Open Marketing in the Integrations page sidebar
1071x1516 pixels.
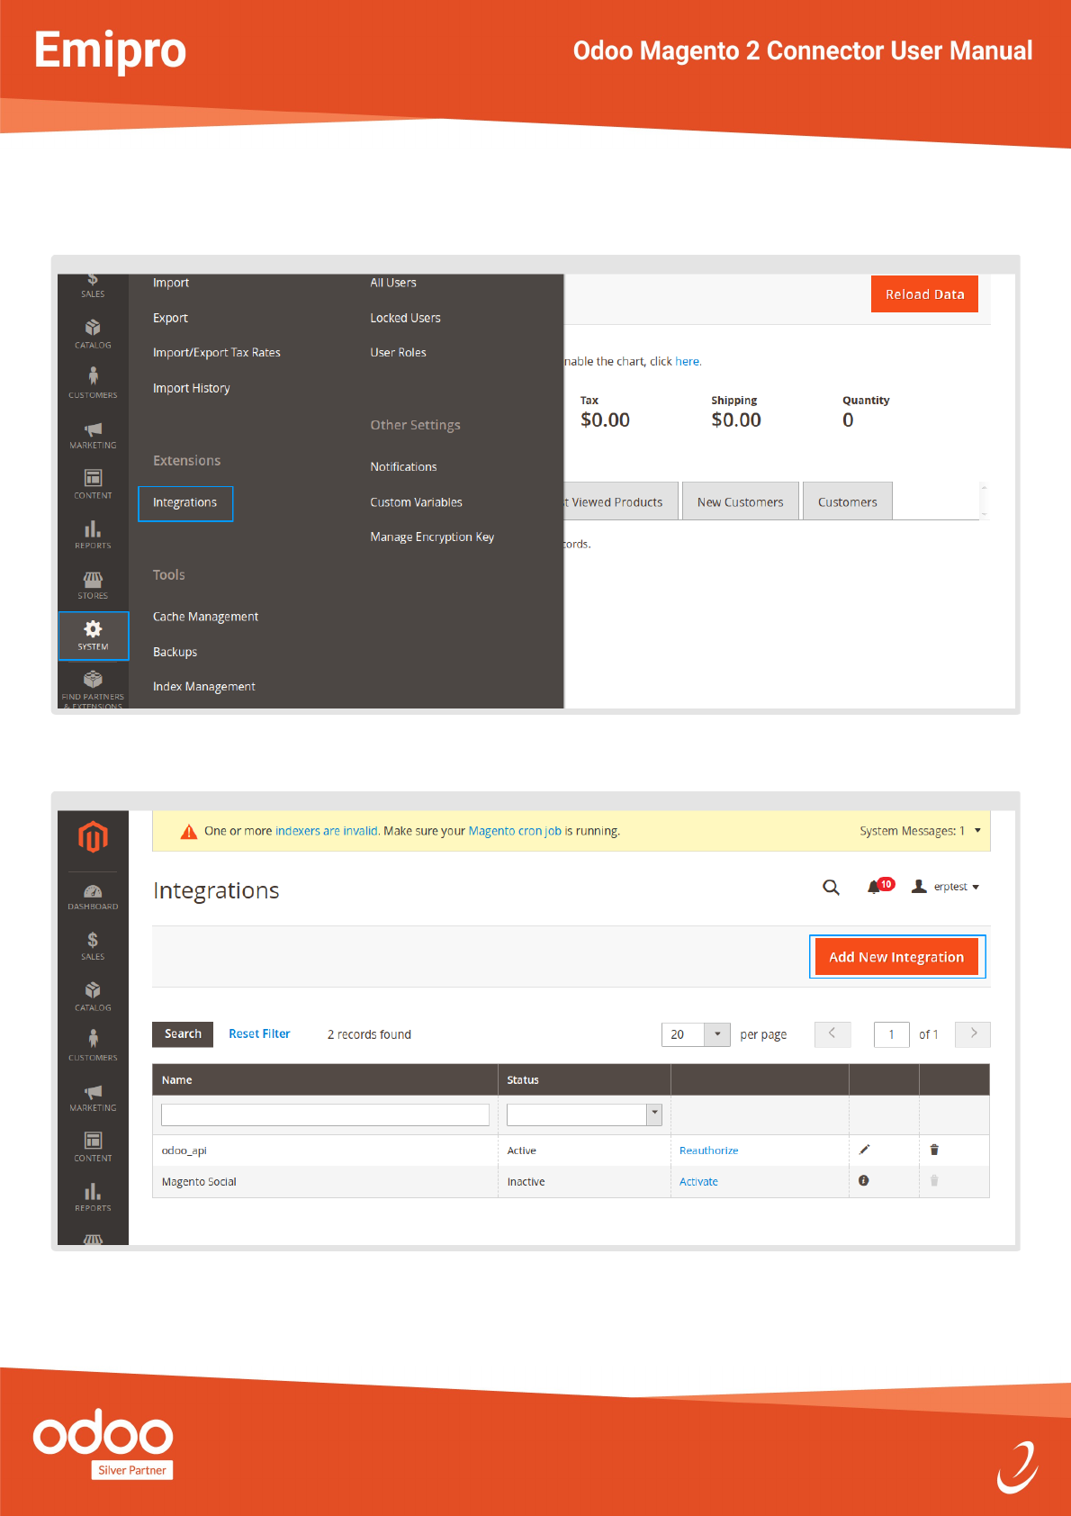[93, 1097]
